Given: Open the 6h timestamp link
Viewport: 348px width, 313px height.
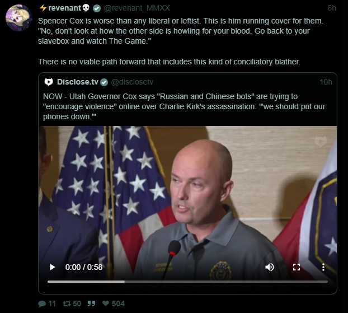Looking at the screenshot, I should pyautogui.click(x=332, y=8).
